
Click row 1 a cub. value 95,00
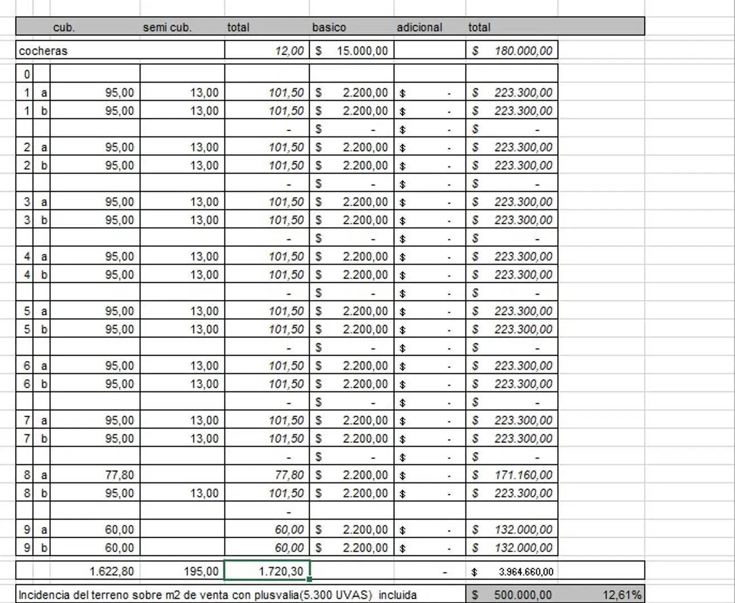point(95,92)
